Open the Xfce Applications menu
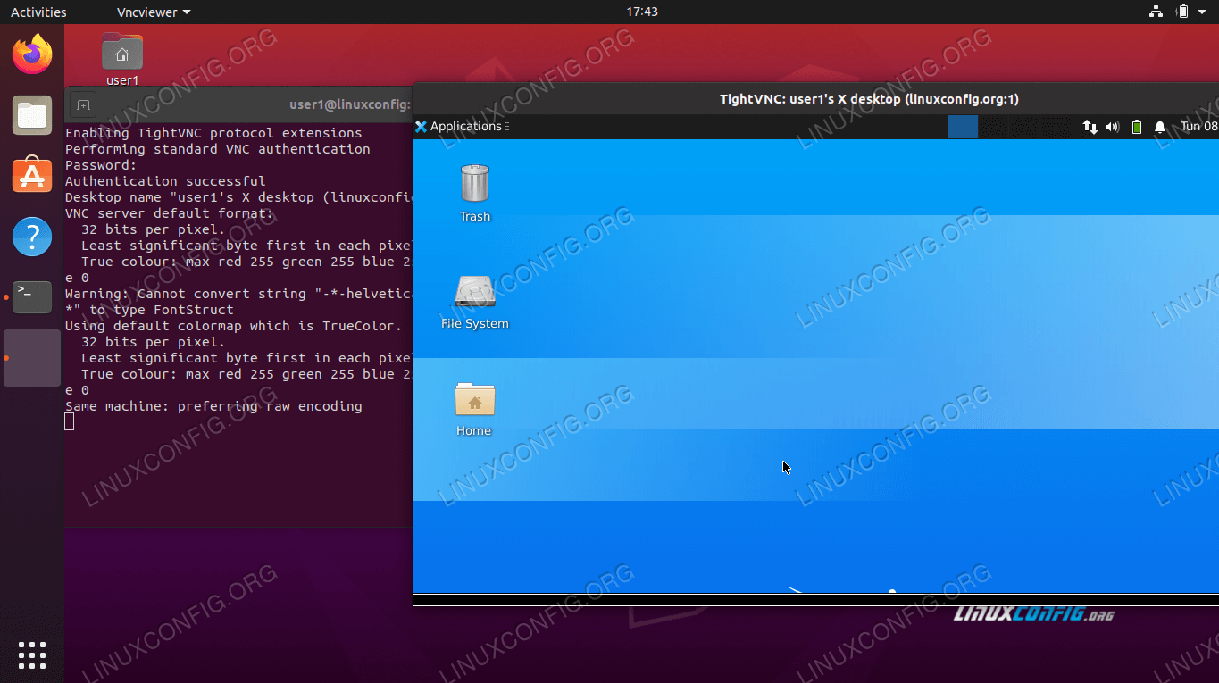The image size is (1219, 683). (461, 127)
